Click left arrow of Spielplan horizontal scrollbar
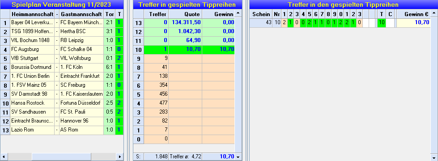The width and height of the screenshot is (438, 161). coord(4,157)
